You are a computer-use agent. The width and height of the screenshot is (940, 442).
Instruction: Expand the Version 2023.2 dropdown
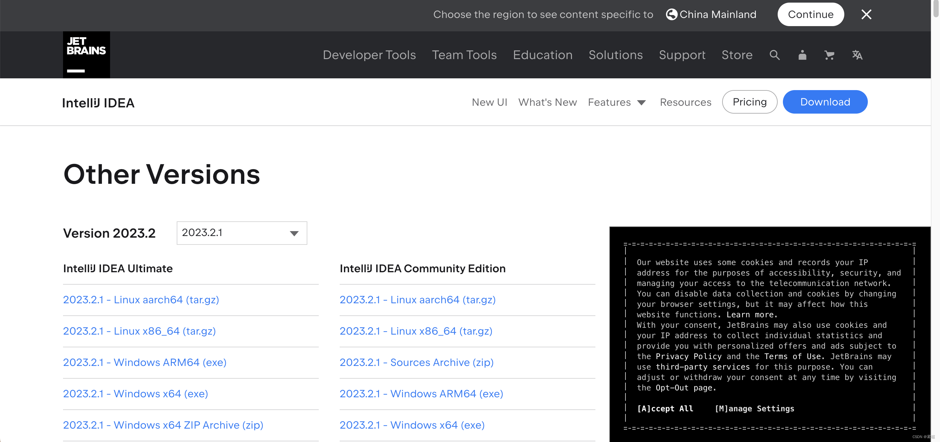coord(242,233)
